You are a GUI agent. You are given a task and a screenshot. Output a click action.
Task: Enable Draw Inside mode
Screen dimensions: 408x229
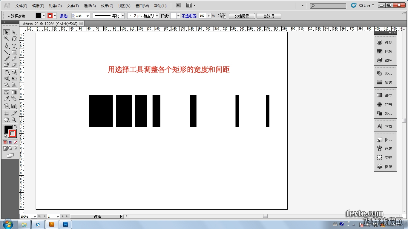15,148
